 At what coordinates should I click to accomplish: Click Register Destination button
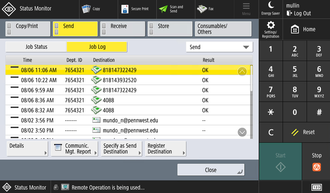tap(165, 149)
